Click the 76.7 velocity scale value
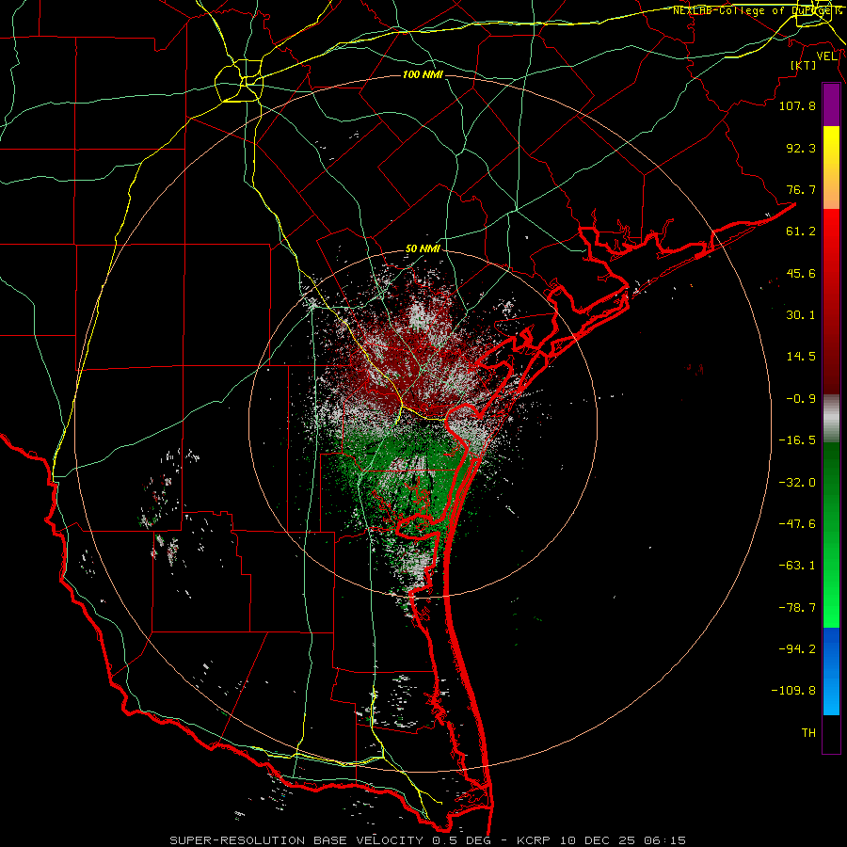This screenshot has height=847, width=847. pos(801,189)
